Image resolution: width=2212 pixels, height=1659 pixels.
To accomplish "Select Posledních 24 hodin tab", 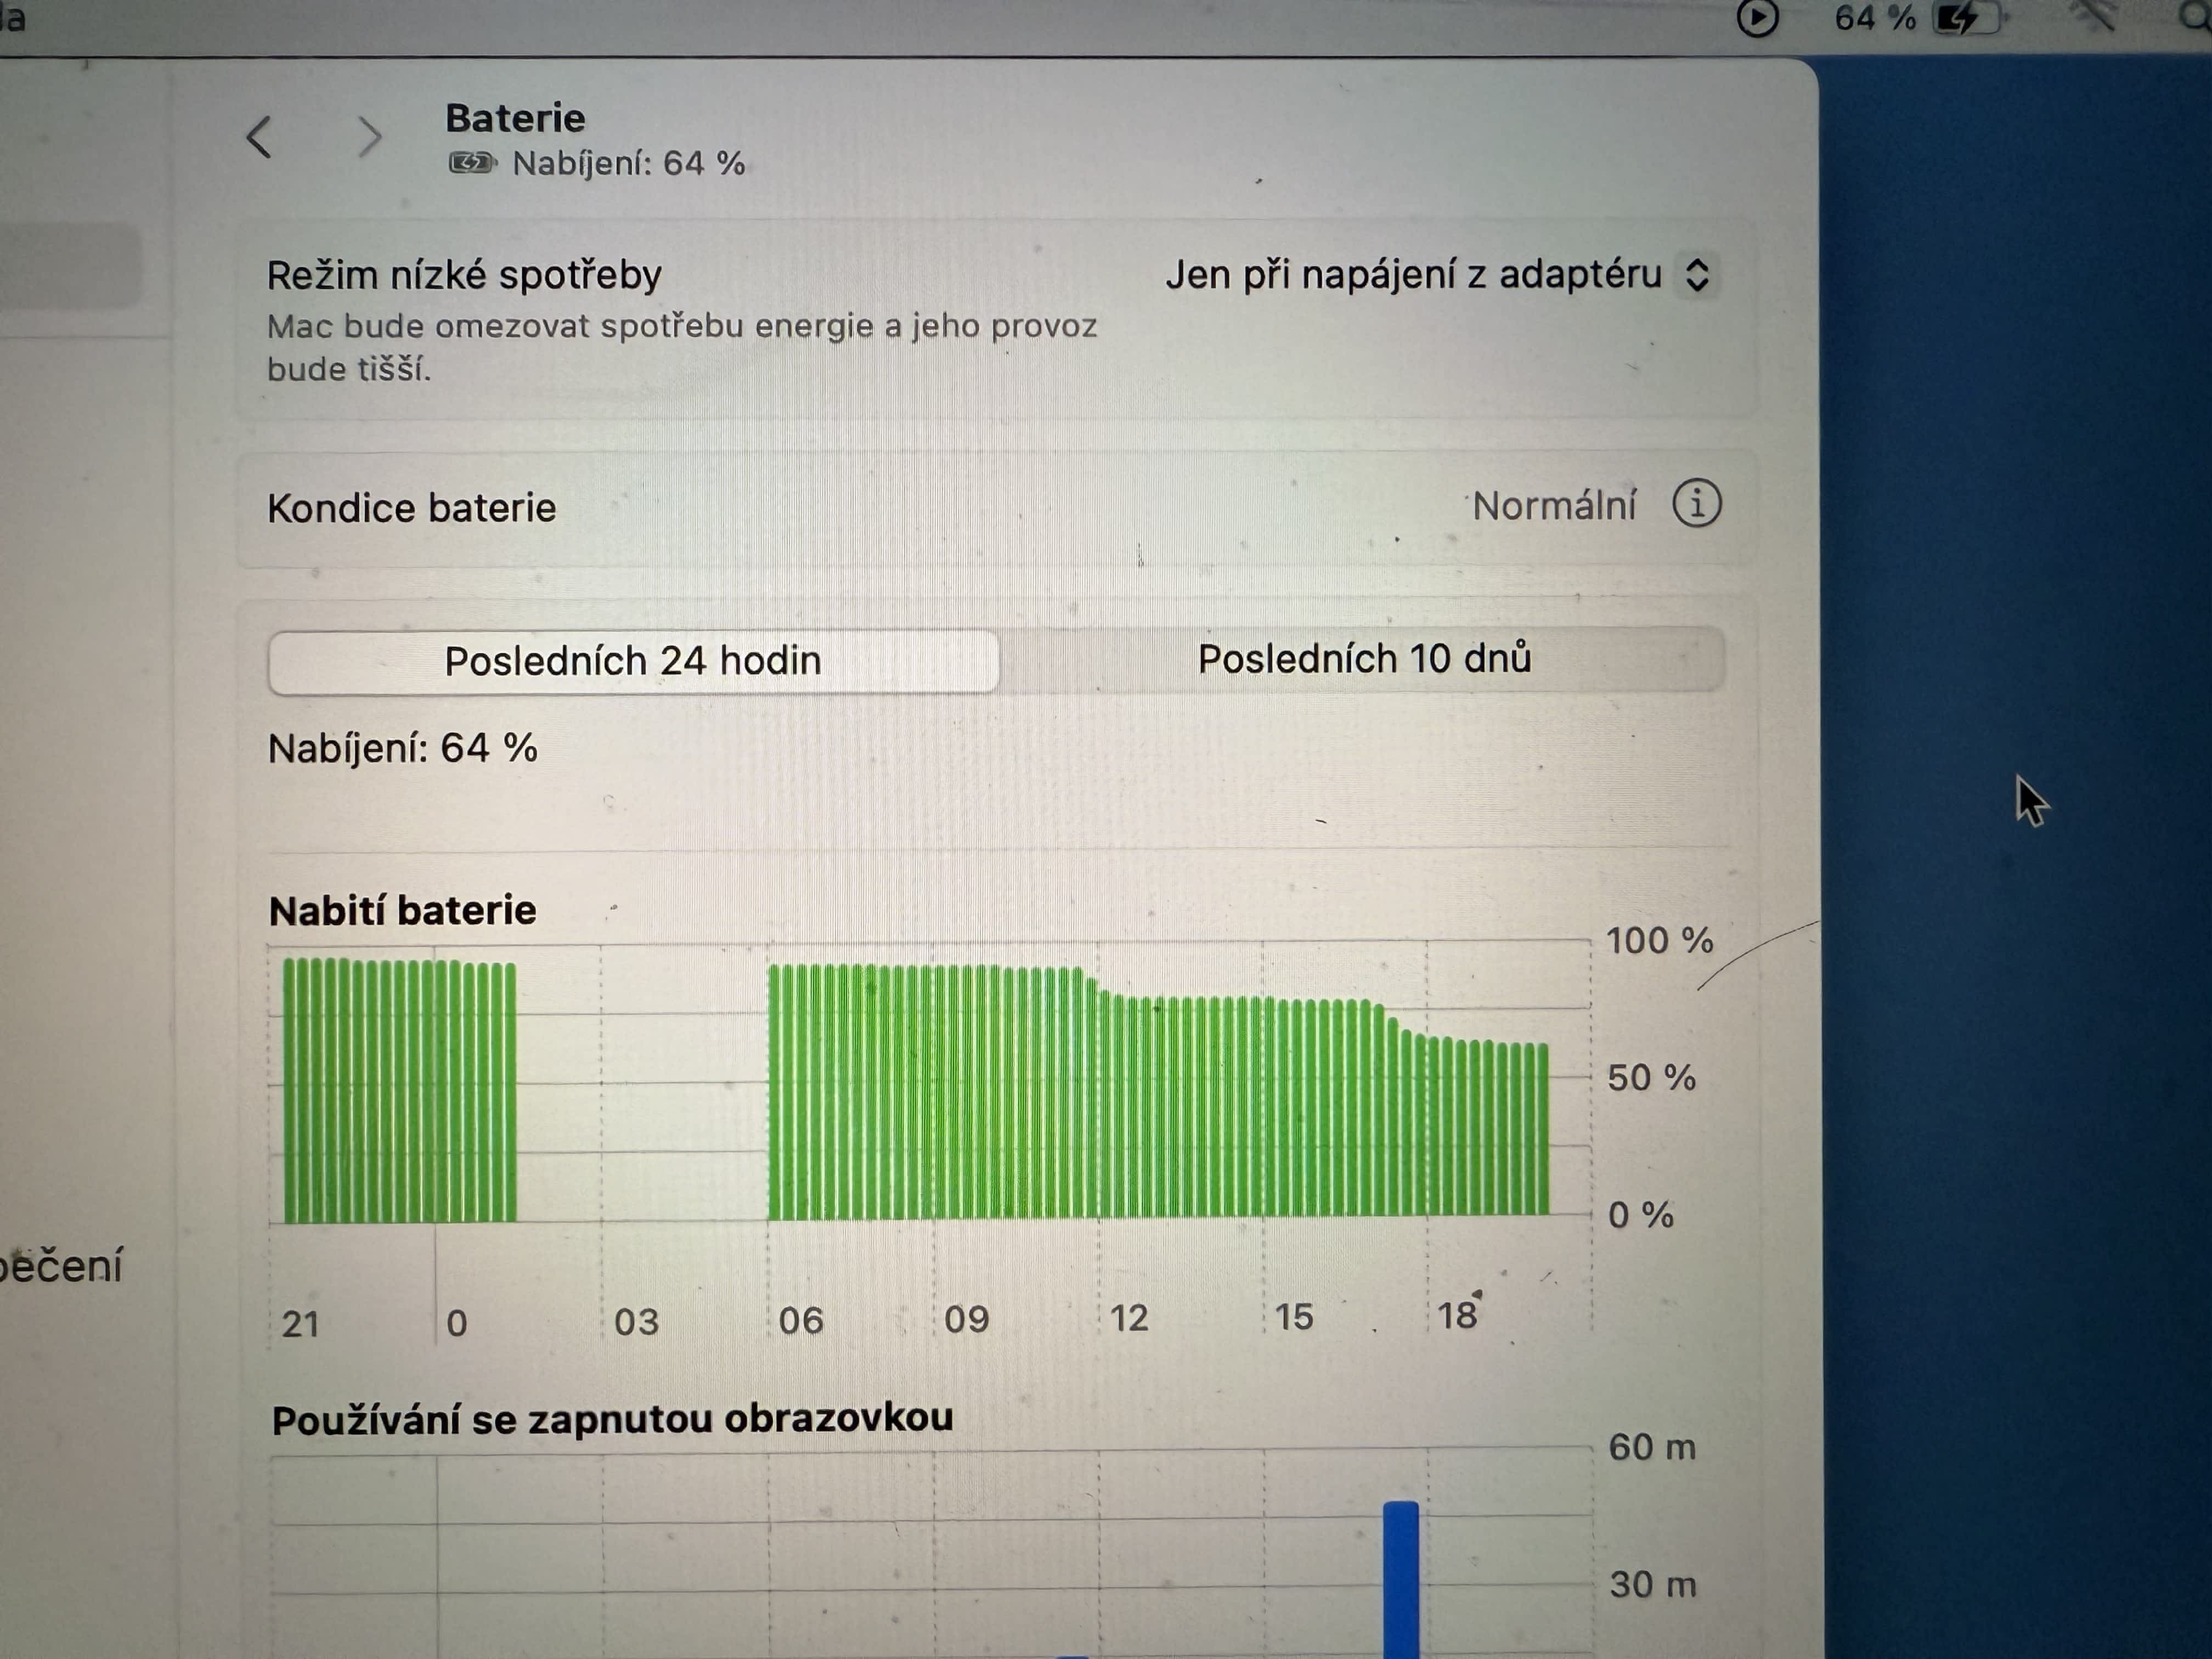I will tap(632, 661).
